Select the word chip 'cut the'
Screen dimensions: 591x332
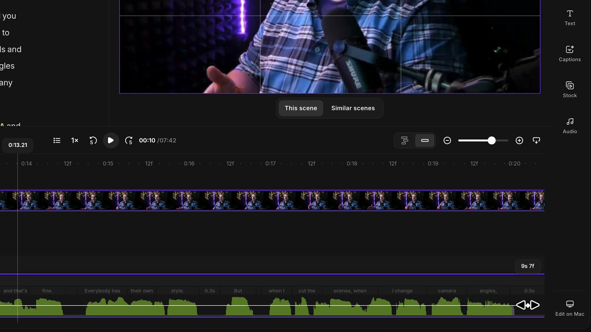[x=307, y=291]
